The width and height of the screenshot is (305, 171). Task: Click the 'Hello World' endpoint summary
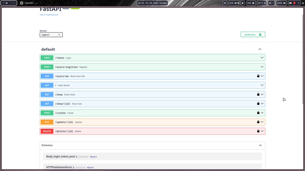(x=64, y=85)
